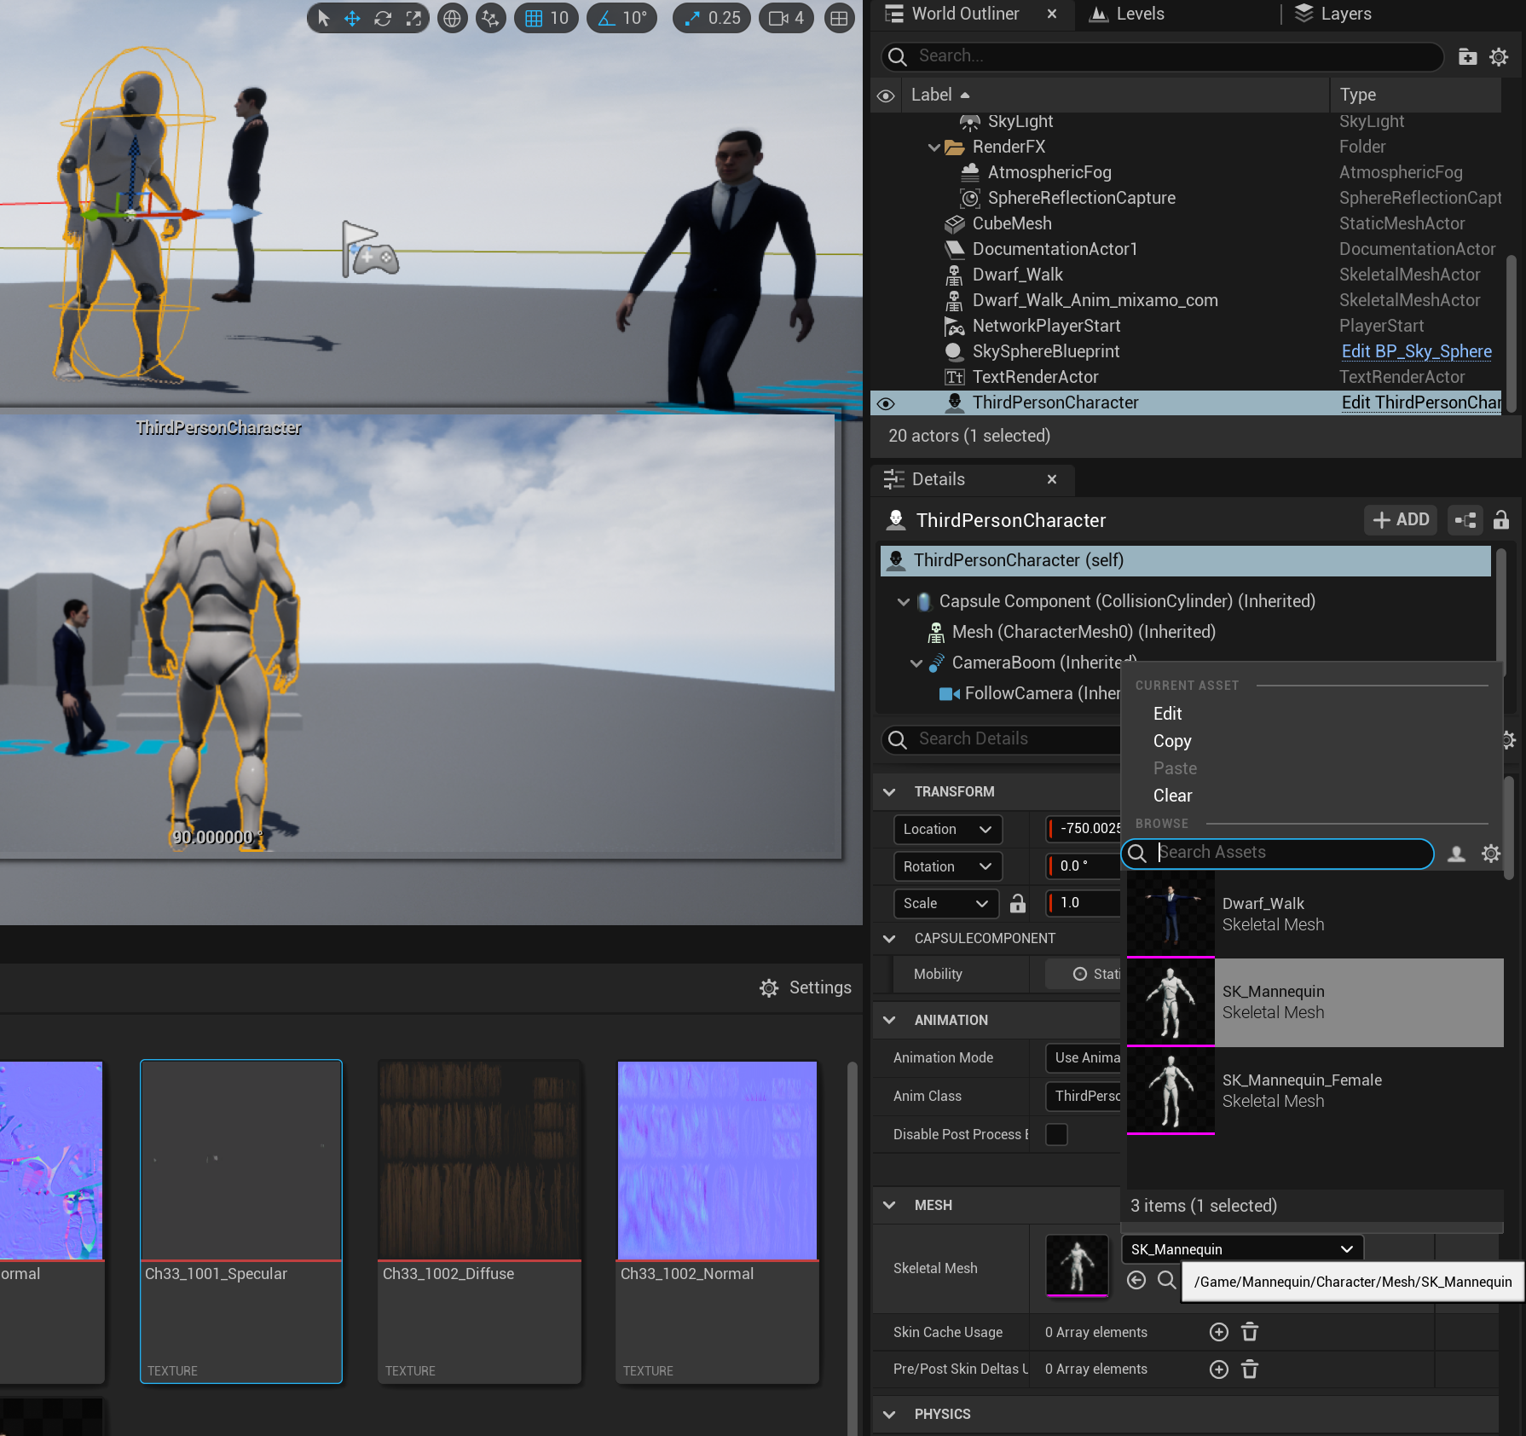The height and width of the screenshot is (1436, 1526).
Task: Choose Clear from the current asset menu
Action: click(1172, 796)
